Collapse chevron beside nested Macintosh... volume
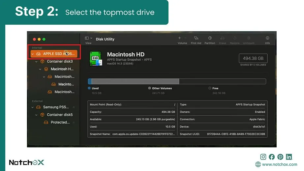The height and width of the screenshot is (171, 304). (x=44, y=77)
